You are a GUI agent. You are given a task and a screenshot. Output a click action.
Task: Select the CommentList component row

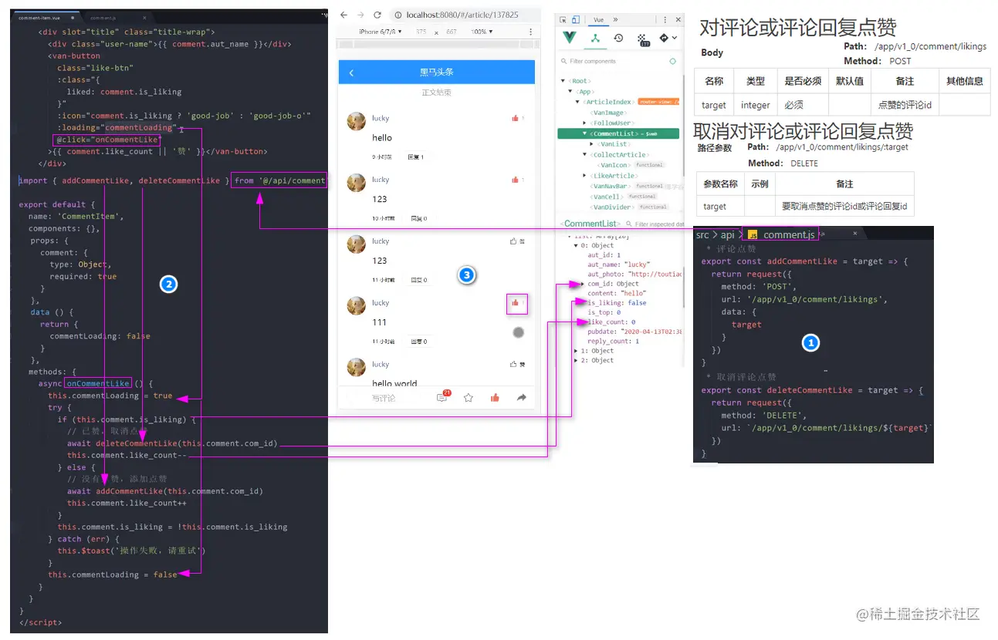[618, 133]
